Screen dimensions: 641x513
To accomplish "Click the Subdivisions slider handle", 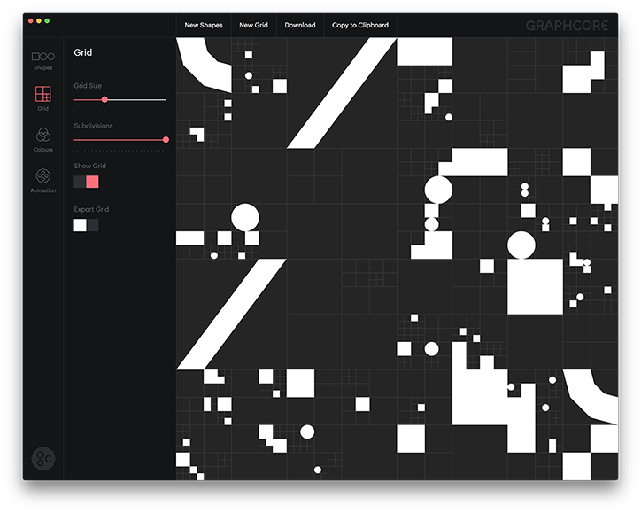I will pos(166,140).
